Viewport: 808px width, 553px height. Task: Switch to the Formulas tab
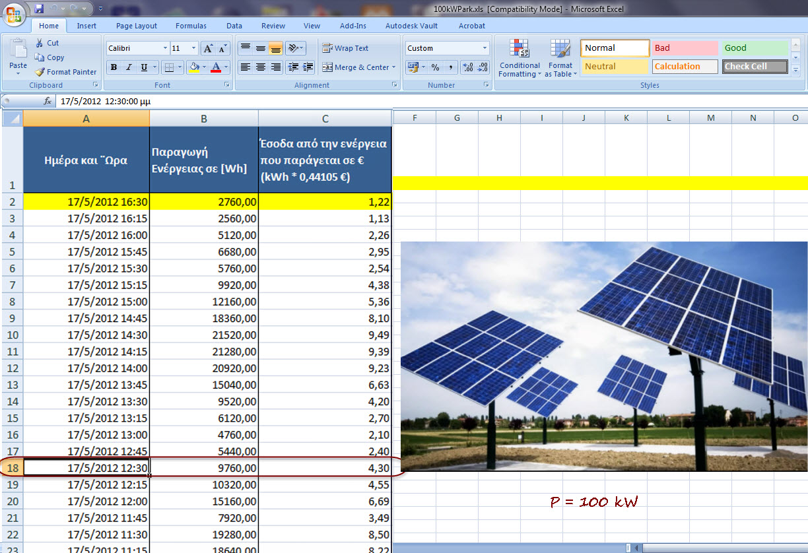pos(191,26)
